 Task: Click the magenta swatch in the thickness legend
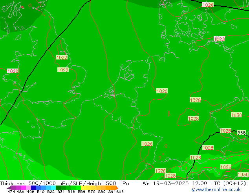[23, 188]
